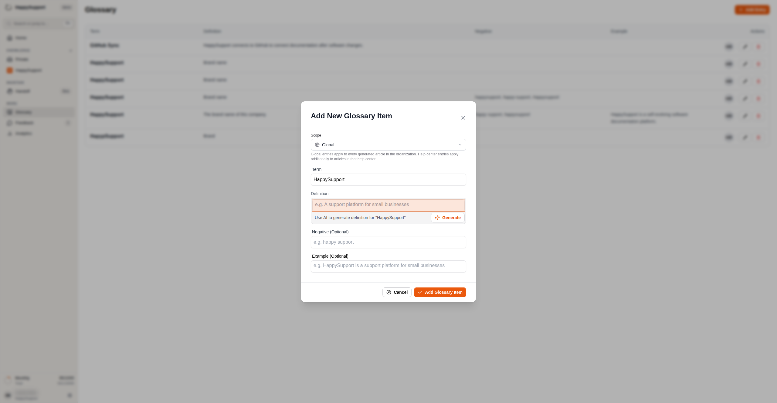777x403 pixels.
Task: Generate an AI definition for HappySupport
Action: tap(448, 218)
